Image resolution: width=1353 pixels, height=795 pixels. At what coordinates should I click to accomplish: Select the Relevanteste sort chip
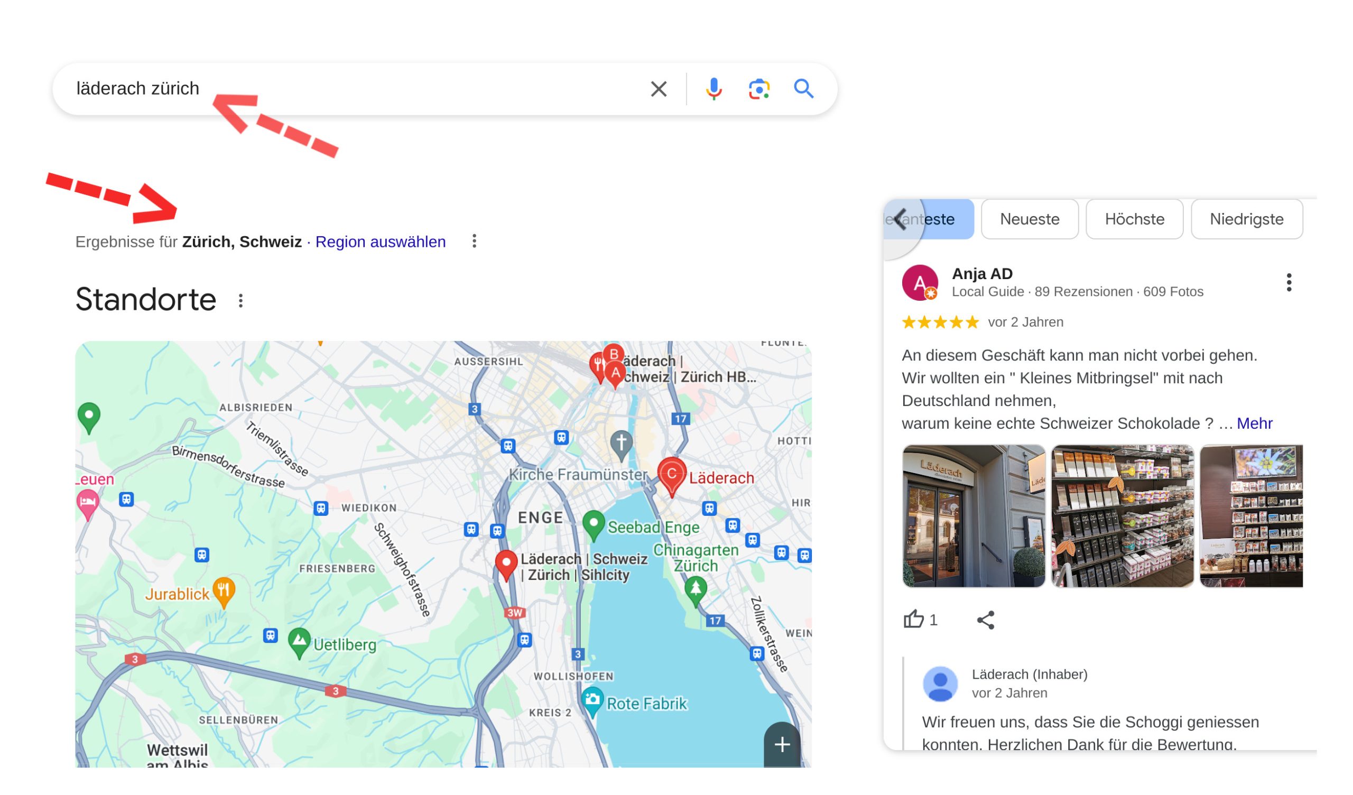tap(928, 219)
